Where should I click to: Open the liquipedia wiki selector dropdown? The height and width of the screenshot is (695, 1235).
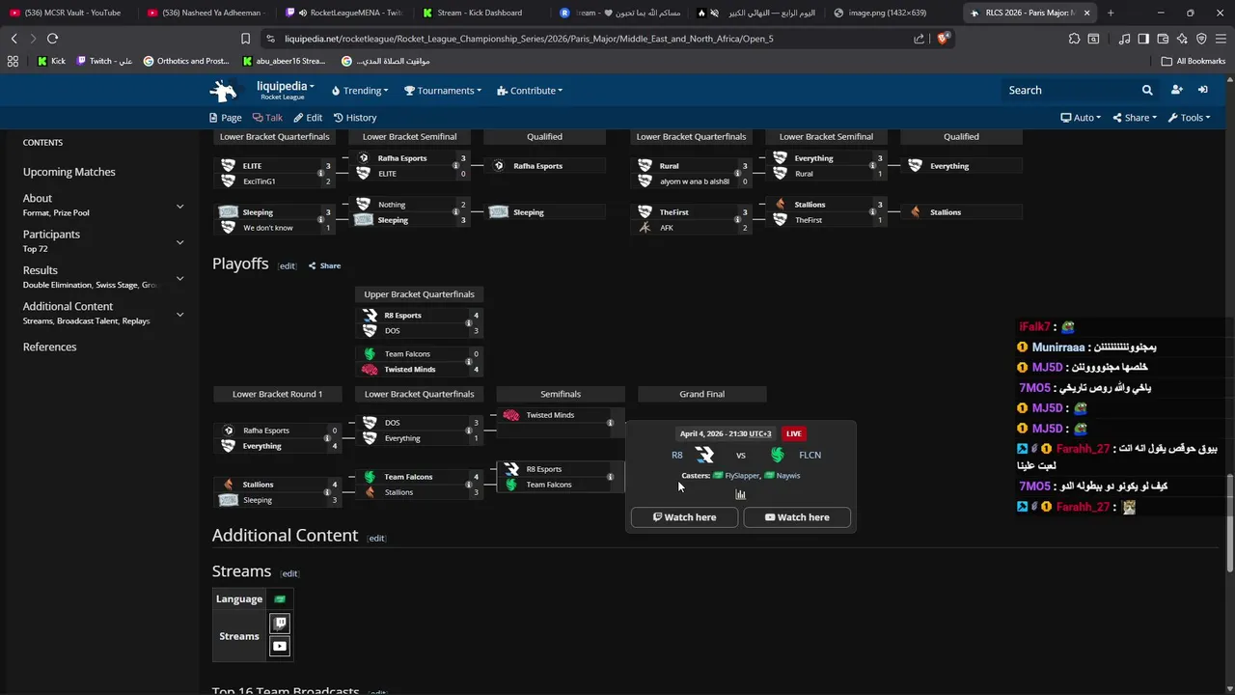(x=285, y=91)
